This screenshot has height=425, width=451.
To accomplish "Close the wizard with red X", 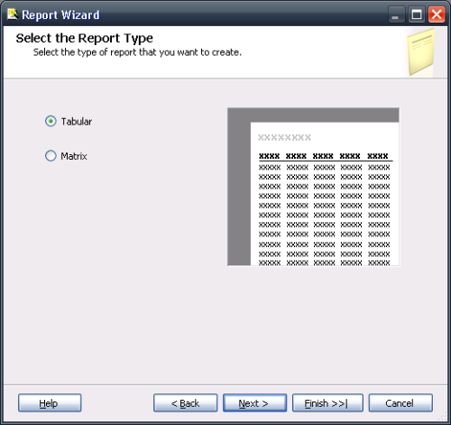I will coord(437,14).
